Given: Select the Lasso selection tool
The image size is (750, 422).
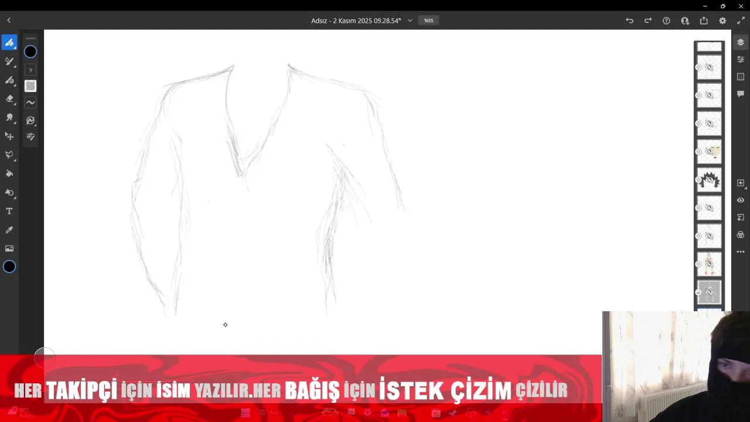Looking at the screenshot, I should [9, 155].
